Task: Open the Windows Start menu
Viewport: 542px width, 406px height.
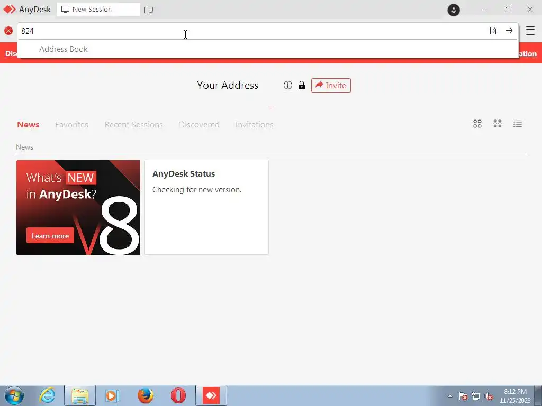Action: point(14,395)
